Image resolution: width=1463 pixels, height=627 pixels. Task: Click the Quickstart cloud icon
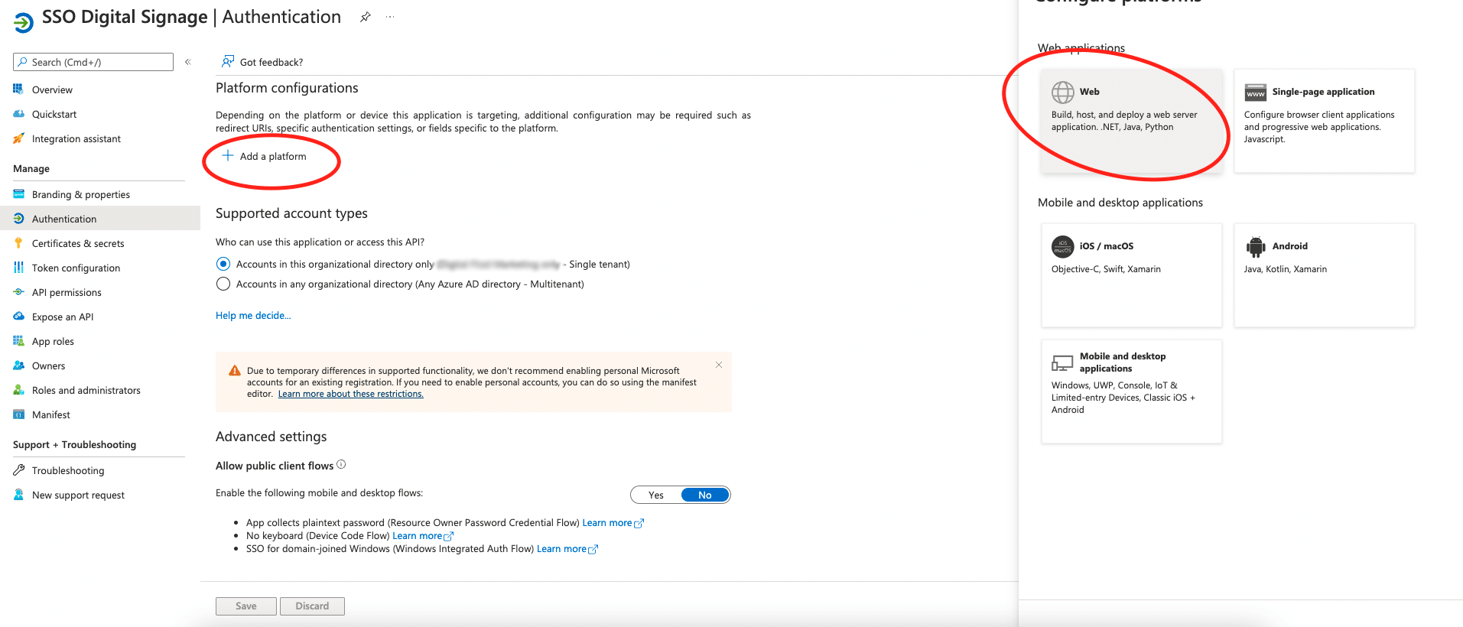(x=18, y=114)
